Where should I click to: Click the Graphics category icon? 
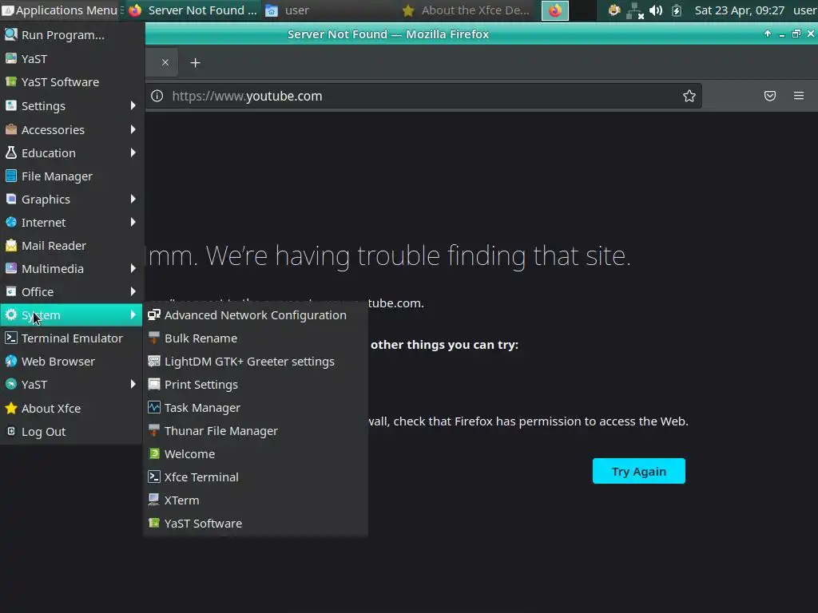11,199
